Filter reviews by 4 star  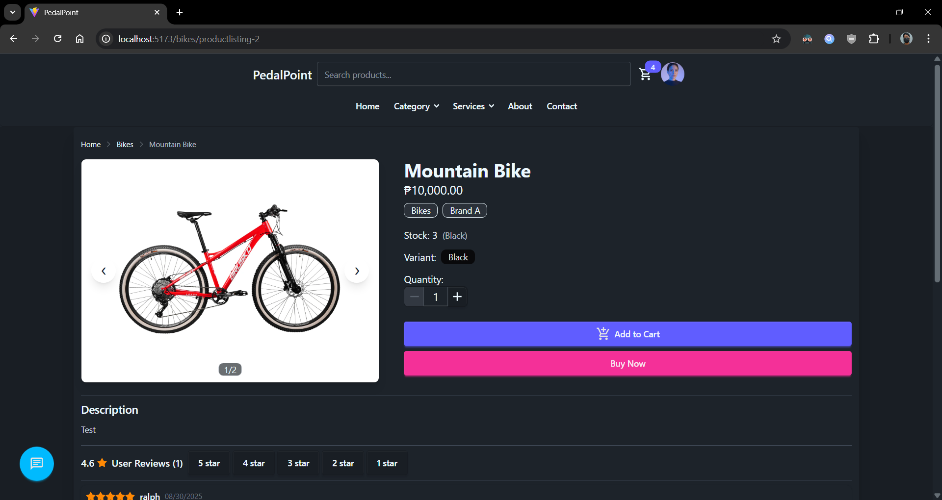click(254, 463)
